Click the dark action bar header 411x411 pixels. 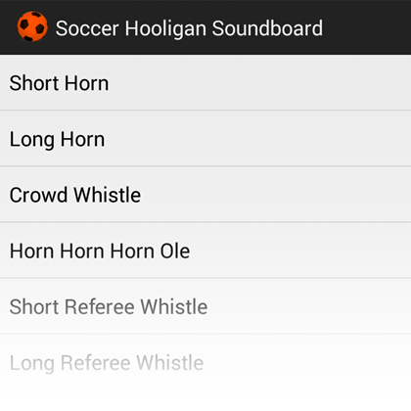pyautogui.click(x=205, y=27)
